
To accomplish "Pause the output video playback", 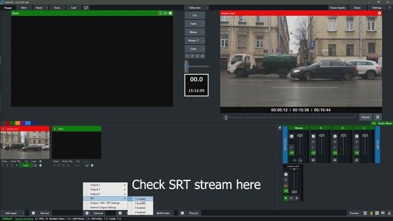I will click(378, 117).
